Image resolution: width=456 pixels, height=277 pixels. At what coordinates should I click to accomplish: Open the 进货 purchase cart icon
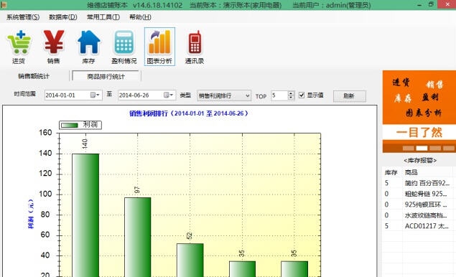point(19,47)
